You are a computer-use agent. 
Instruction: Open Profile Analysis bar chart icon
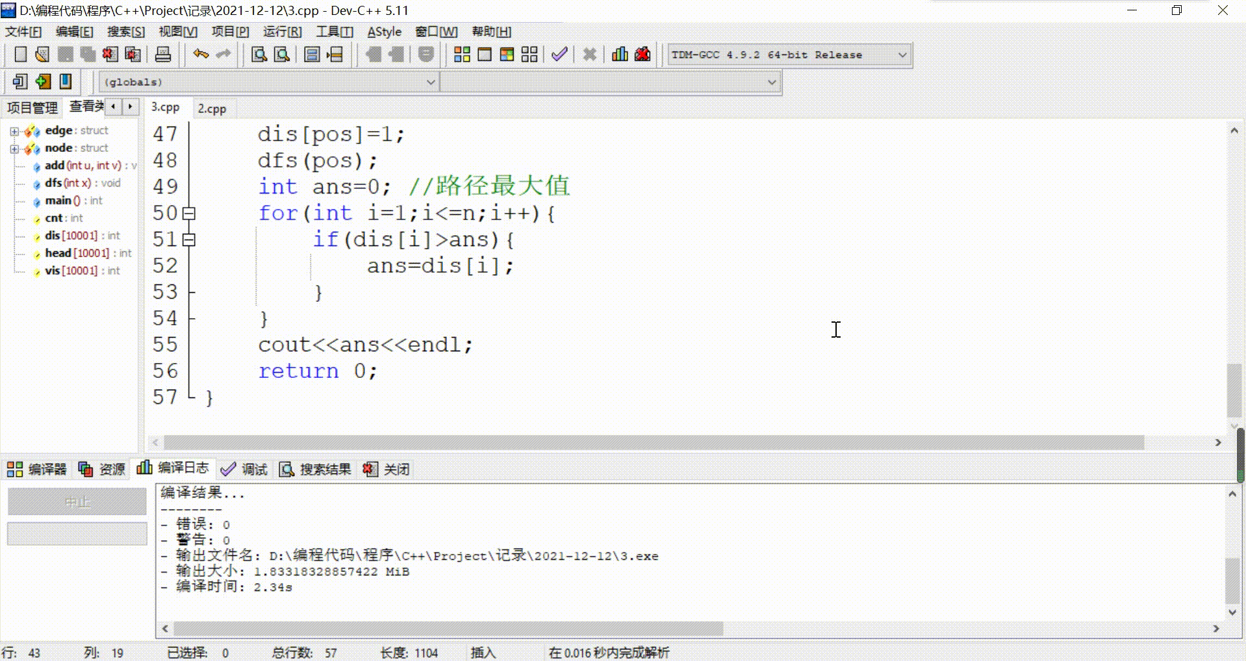click(620, 55)
